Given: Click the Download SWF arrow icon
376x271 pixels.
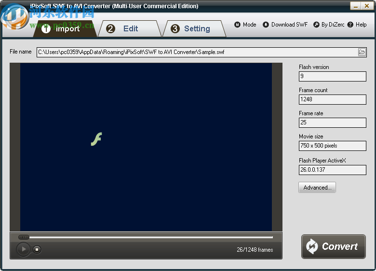Looking at the screenshot, I should (x=266, y=25).
